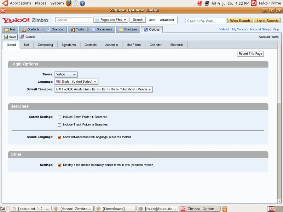Image resolution: width=283 pixels, height=212 pixels.
Task: Open the mail client launcher in the top panel
Action: (x=76, y=3)
